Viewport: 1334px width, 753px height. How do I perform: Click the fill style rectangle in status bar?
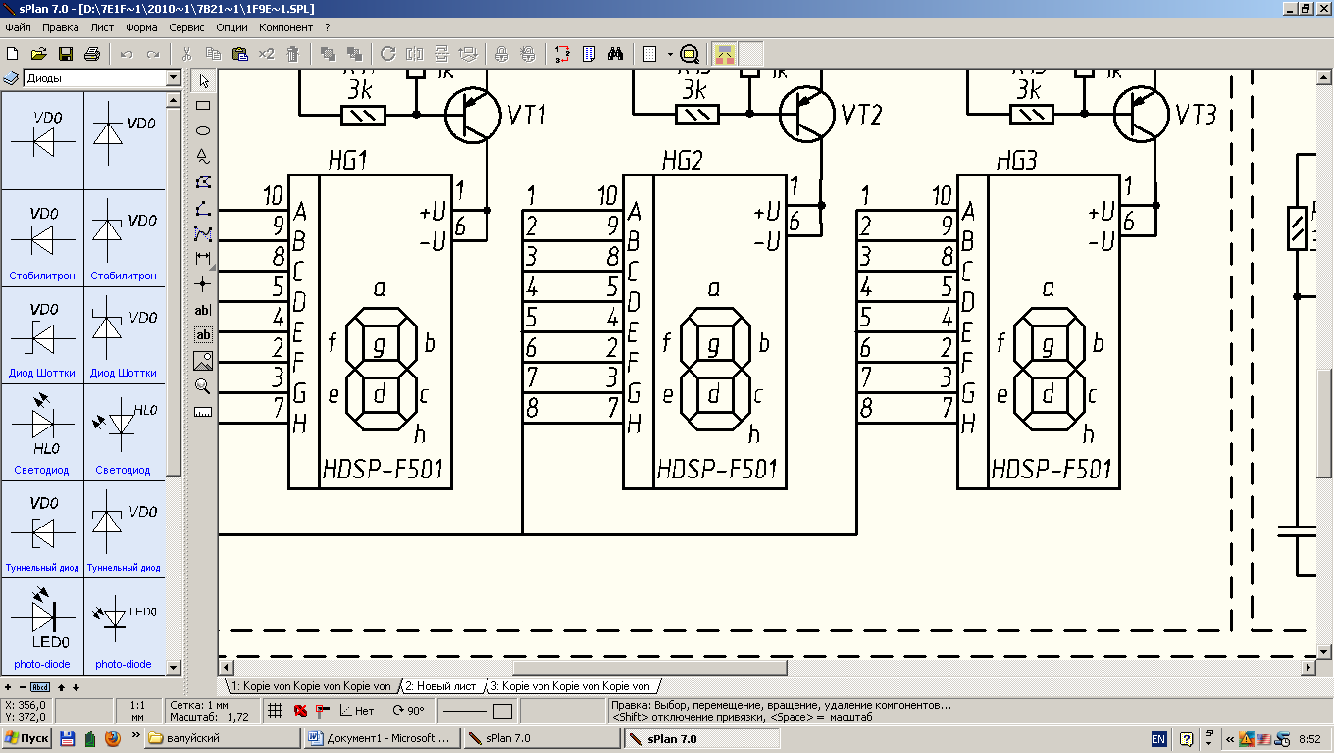pos(502,711)
